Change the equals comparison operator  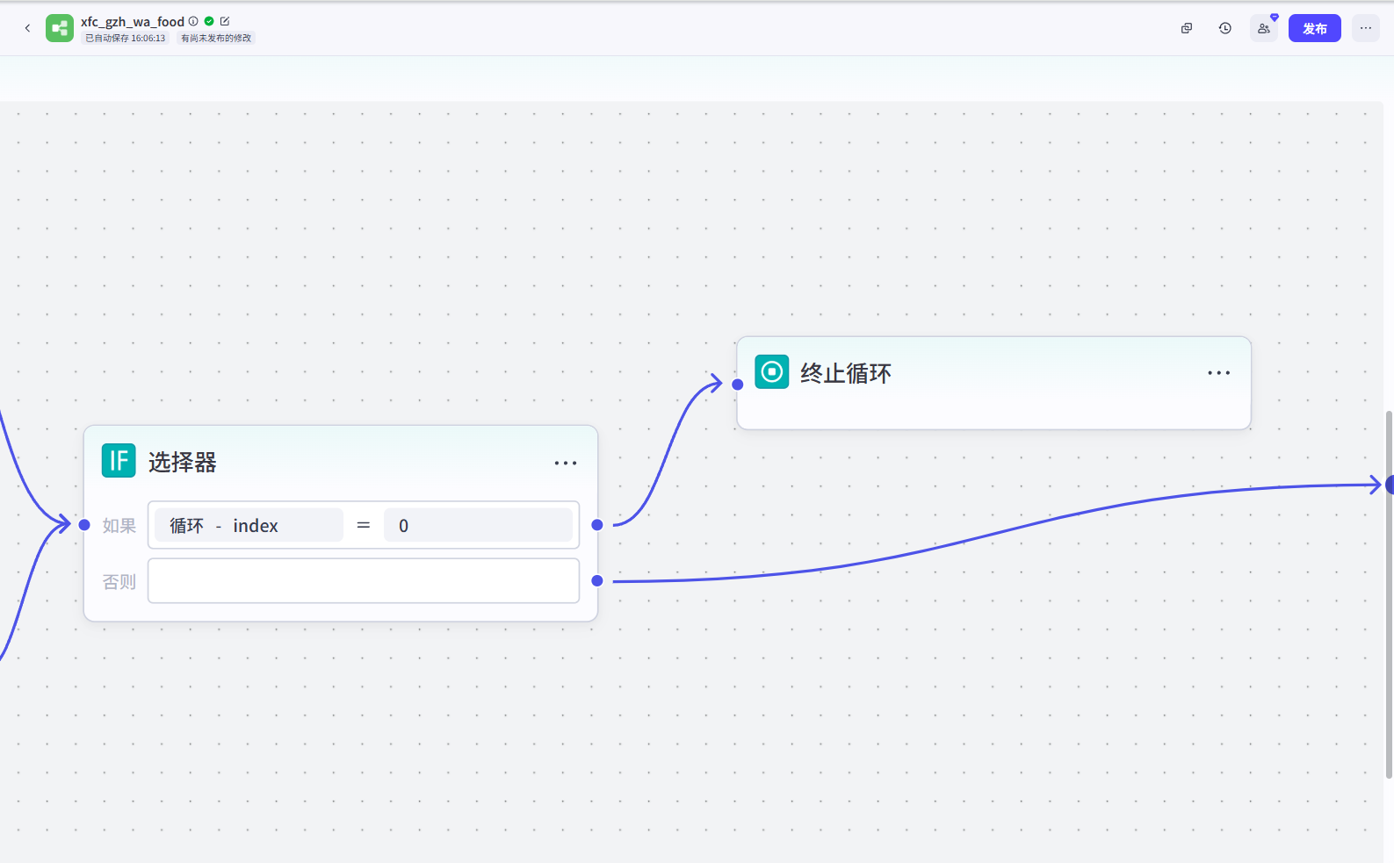[x=364, y=525]
